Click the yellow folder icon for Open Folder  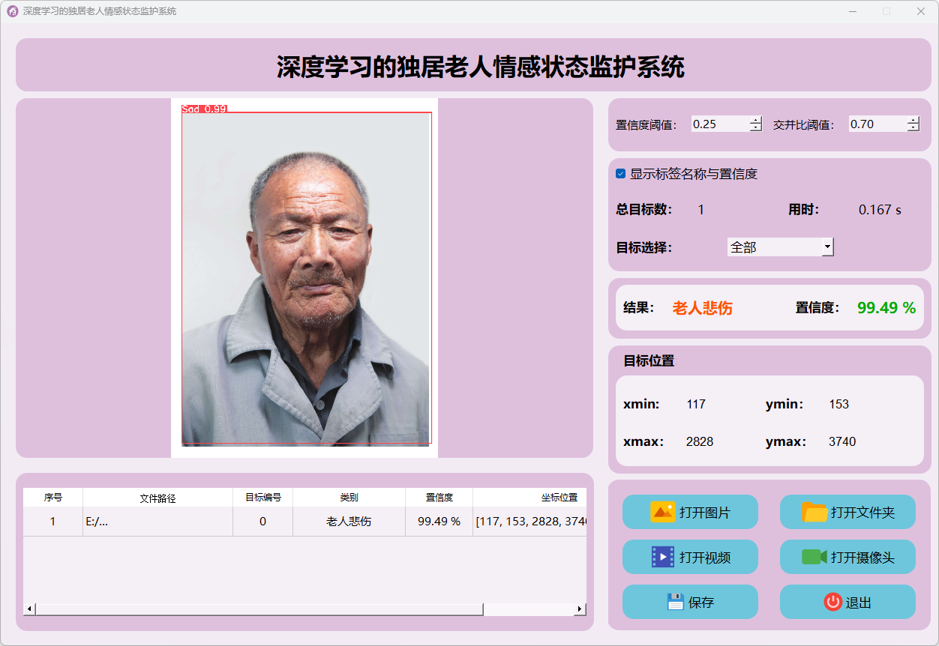814,513
